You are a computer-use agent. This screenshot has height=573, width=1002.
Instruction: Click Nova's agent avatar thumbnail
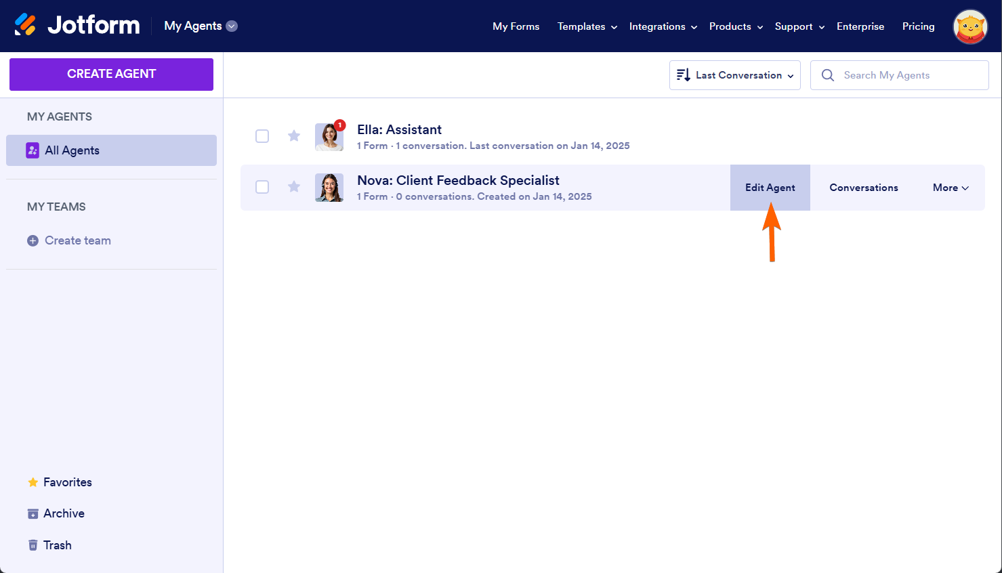(329, 188)
